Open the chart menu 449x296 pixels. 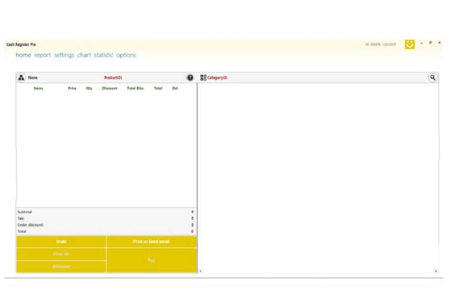tap(82, 55)
